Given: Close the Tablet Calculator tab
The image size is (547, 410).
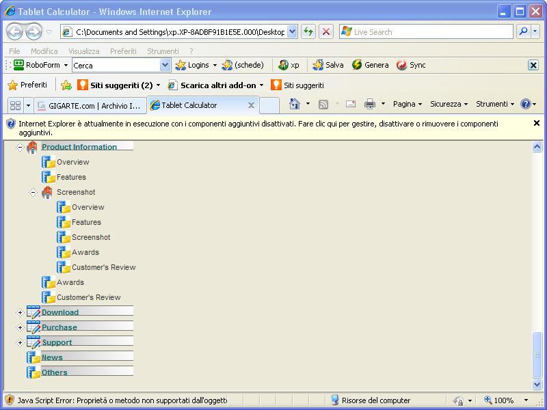Looking at the screenshot, I should click(251, 105).
